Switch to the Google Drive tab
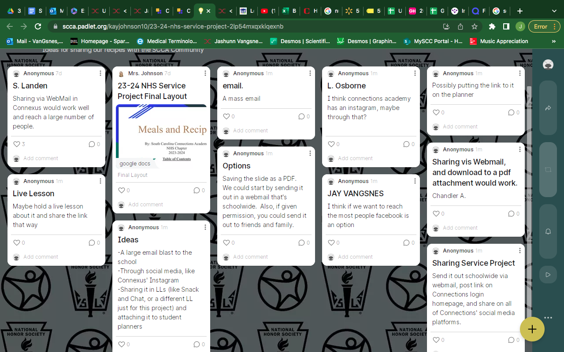The height and width of the screenshot is (352, 564). [14, 11]
